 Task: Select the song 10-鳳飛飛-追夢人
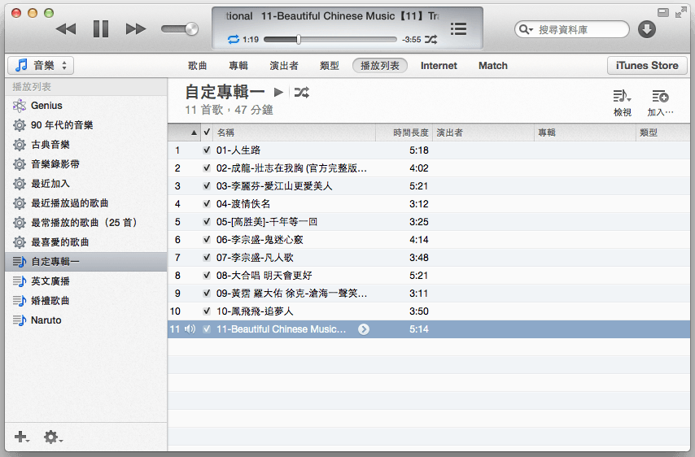(x=429, y=311)
